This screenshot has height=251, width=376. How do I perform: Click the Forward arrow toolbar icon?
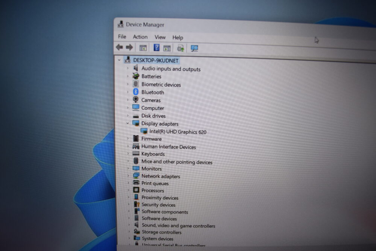(x=129, y=47)
